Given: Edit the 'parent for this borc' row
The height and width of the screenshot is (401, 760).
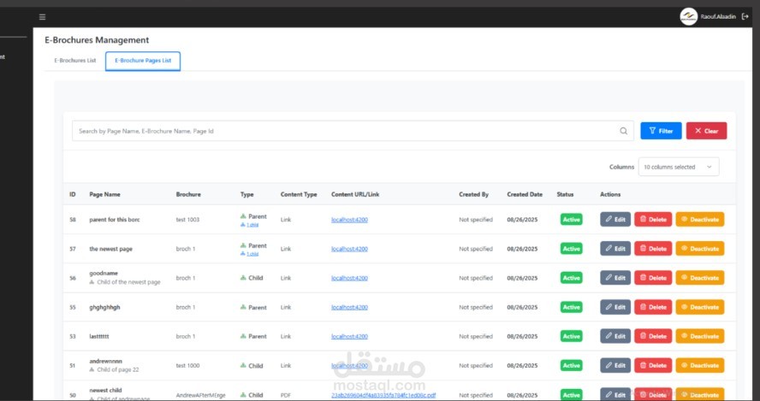Looking at the screenshot, I should click(x=615, y=220).
